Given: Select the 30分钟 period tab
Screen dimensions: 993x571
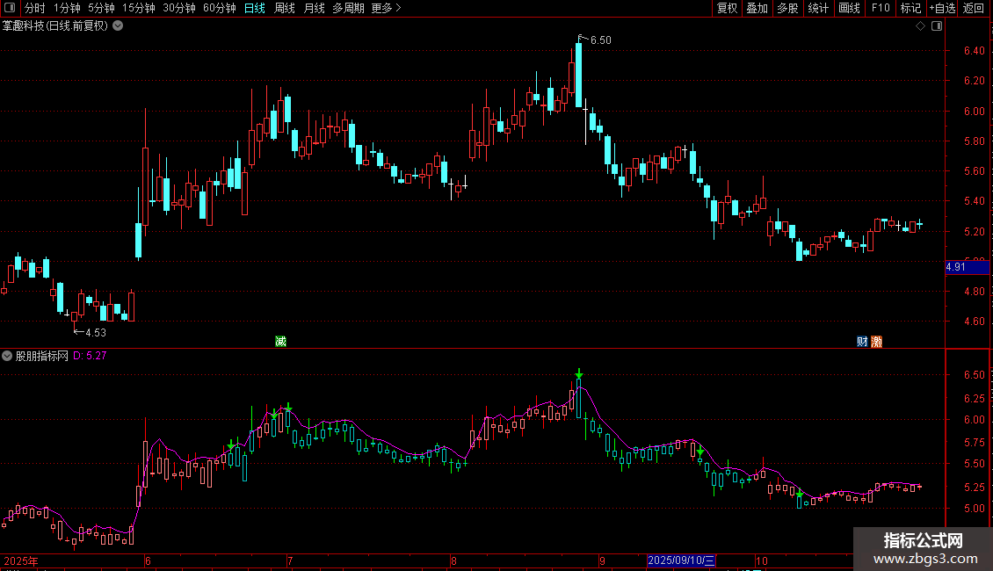Looking at the screenshot, I should [178, 8].
